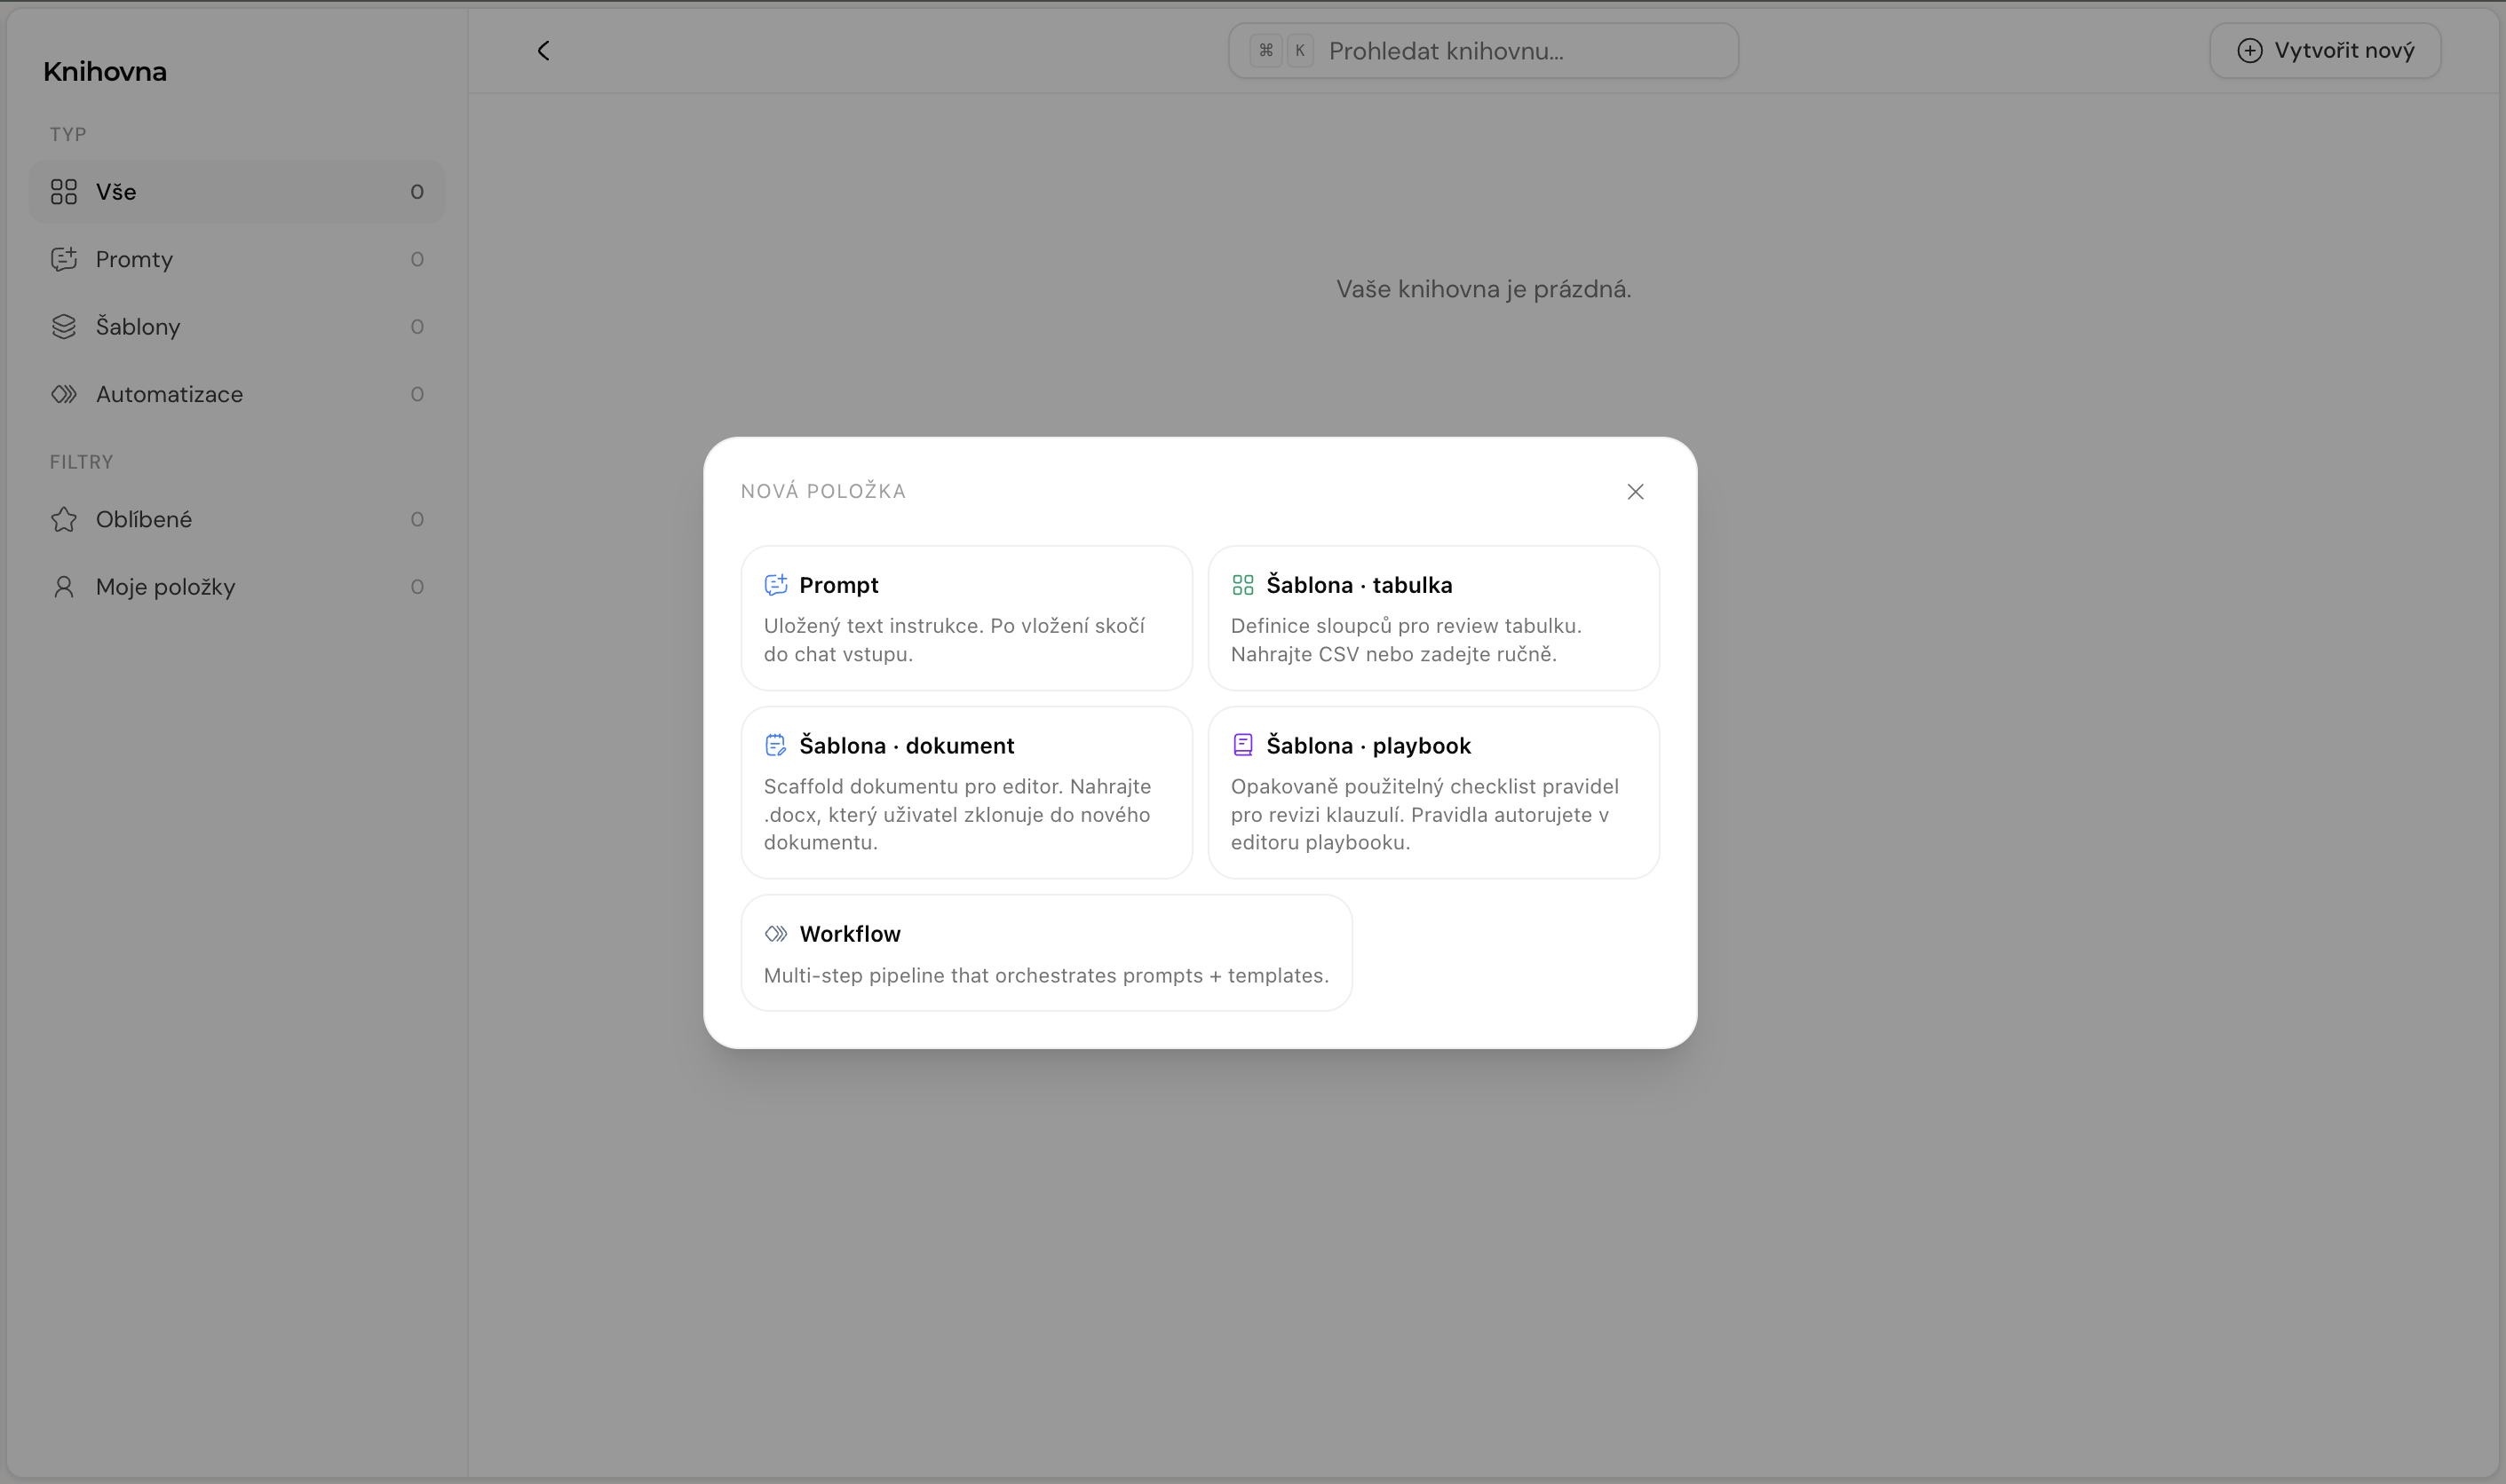Close the Nová položka dialog
Screen dimensions: 2506x1484
pyautogui.click(x=1635, y=492)
